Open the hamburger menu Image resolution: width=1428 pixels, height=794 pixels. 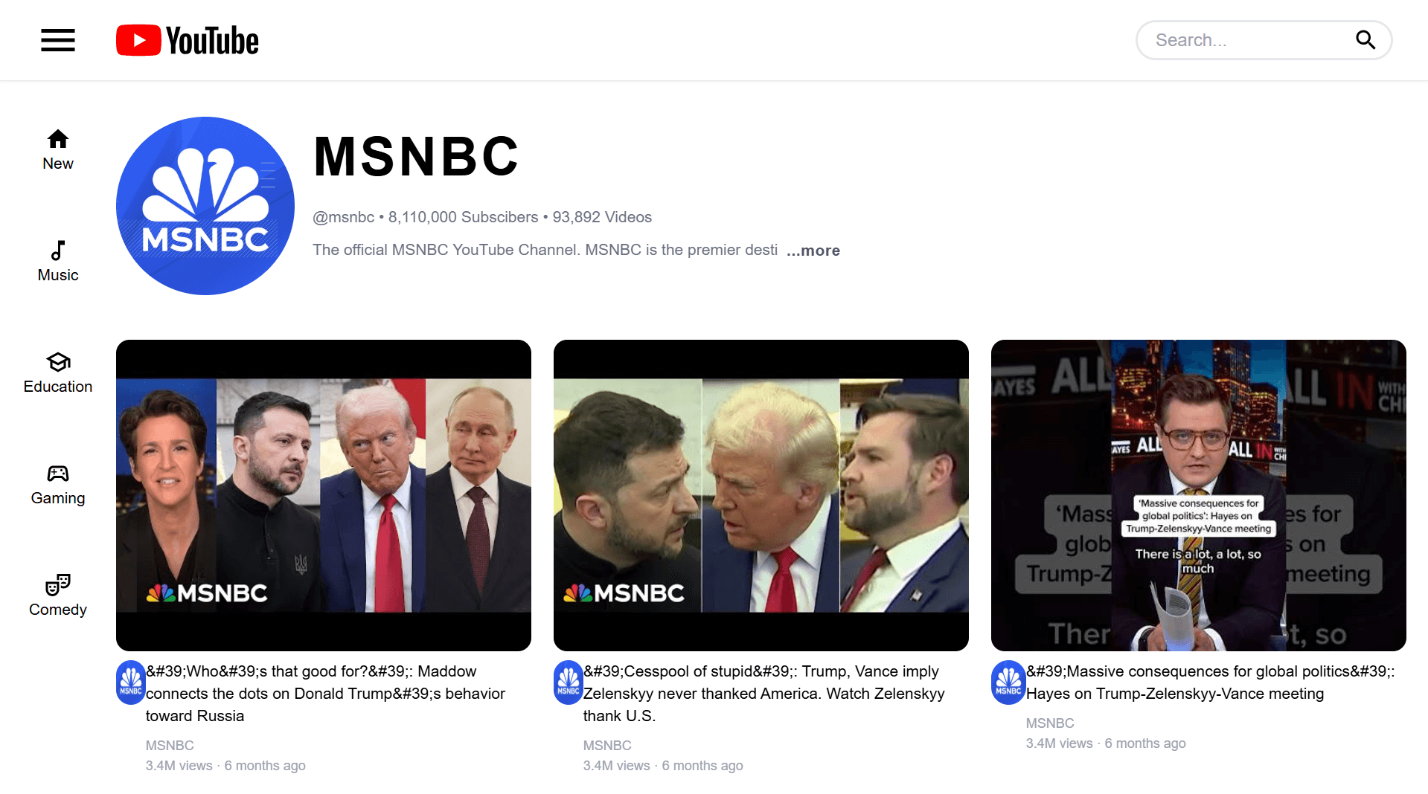coord(58,40)
